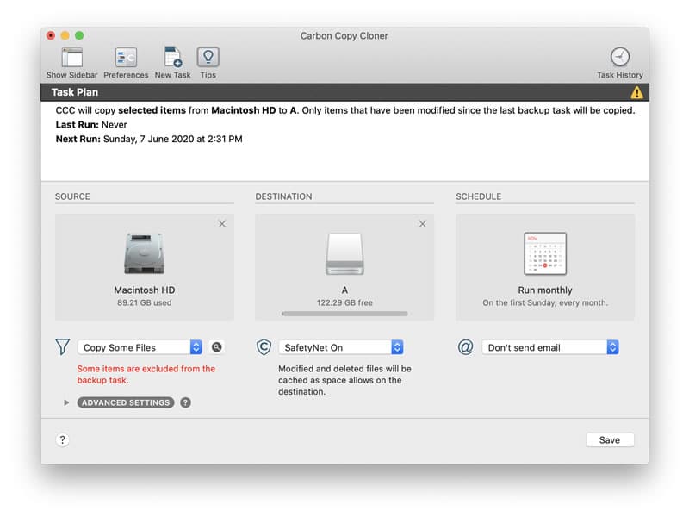Image resolution: width=689 pixels, height=517 pixels.
Task: Click the red excluded items warning text
Action: tap(146, 375)
